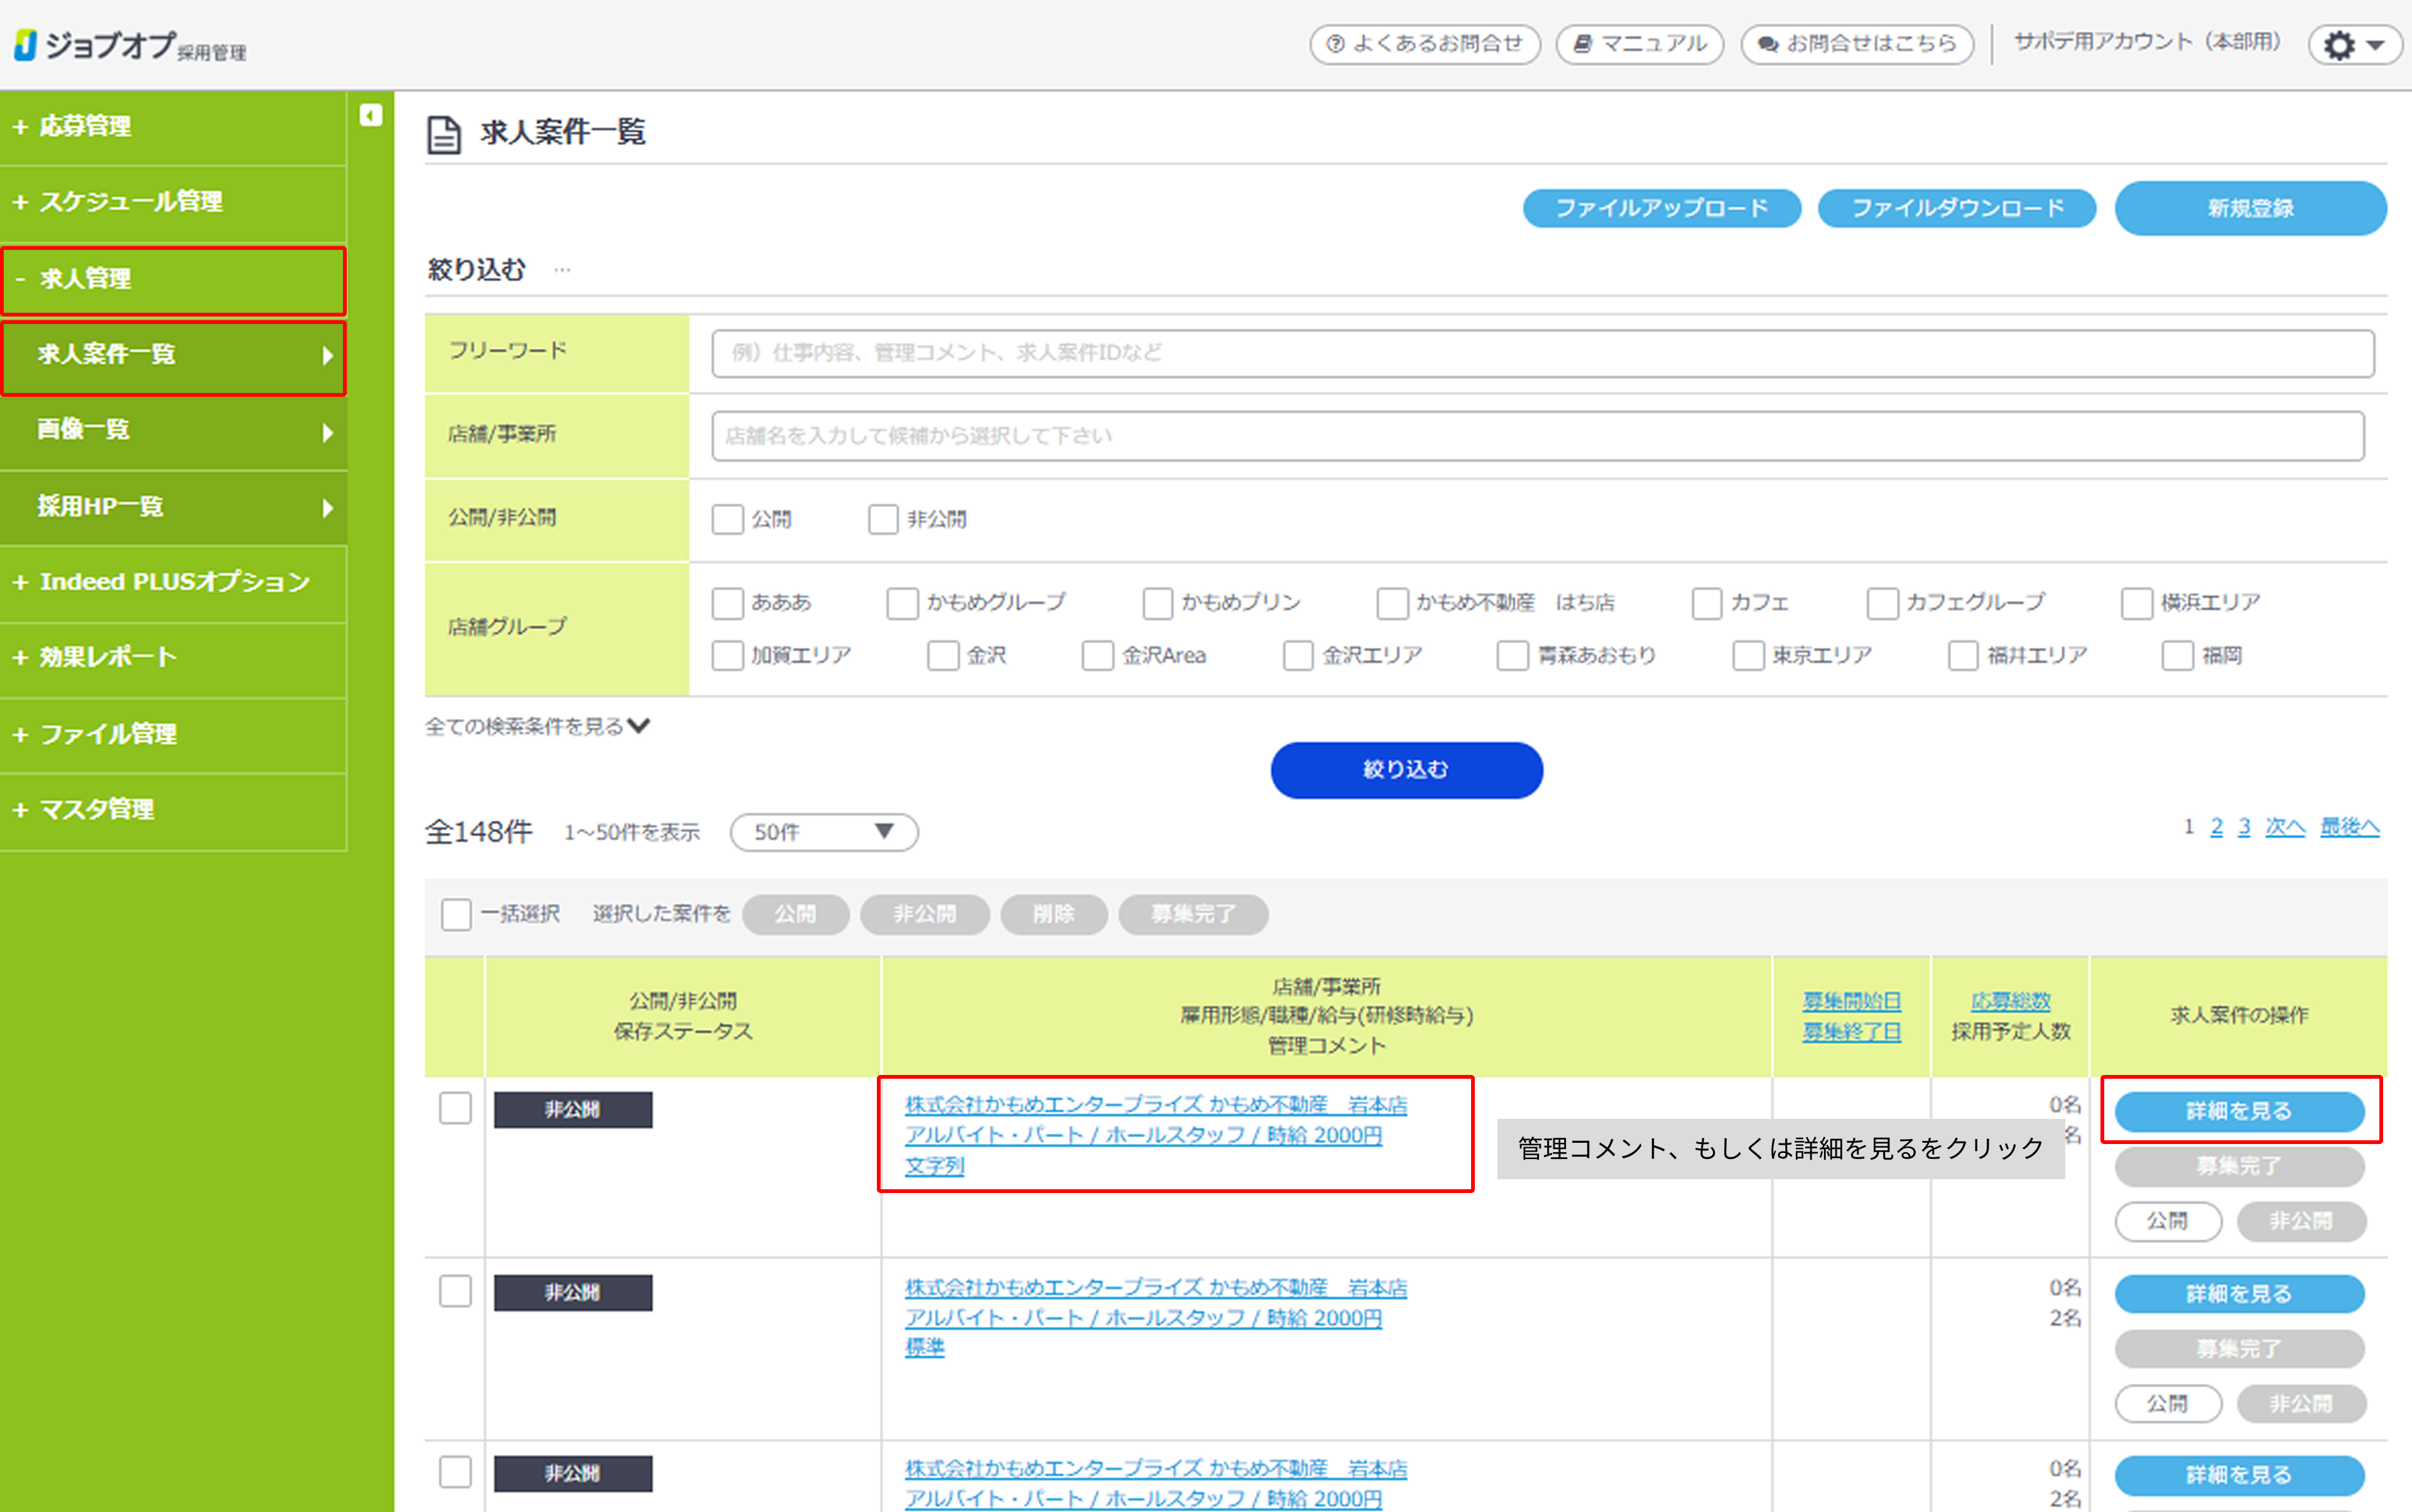The height and width of the screenshot is (1512, 2412).
Task: Click the 求人案件一覧 document icon
Action: tap(443, 134)
